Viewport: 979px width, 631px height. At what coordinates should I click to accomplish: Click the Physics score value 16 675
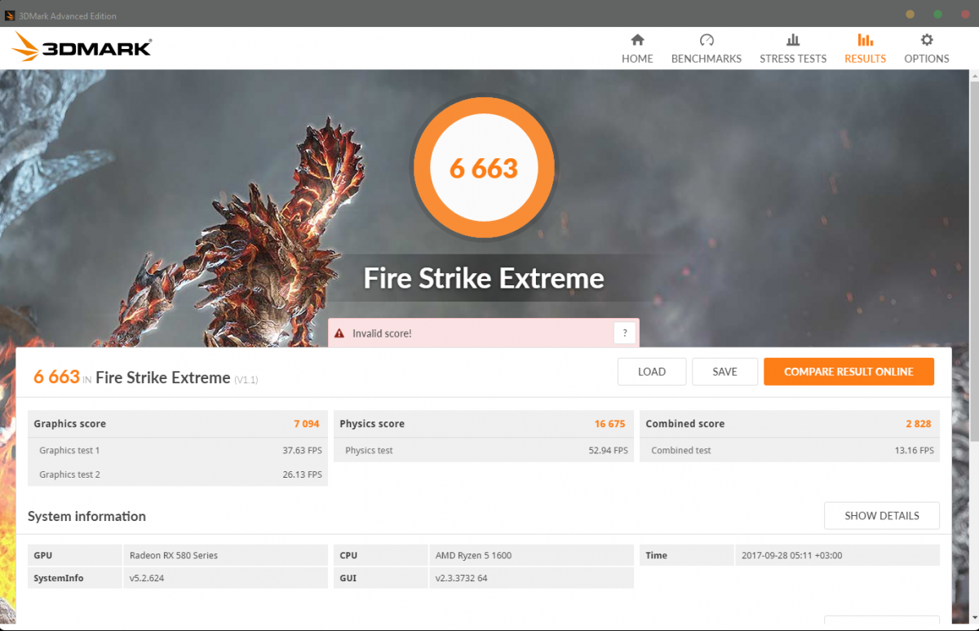[x=610, y=424]
